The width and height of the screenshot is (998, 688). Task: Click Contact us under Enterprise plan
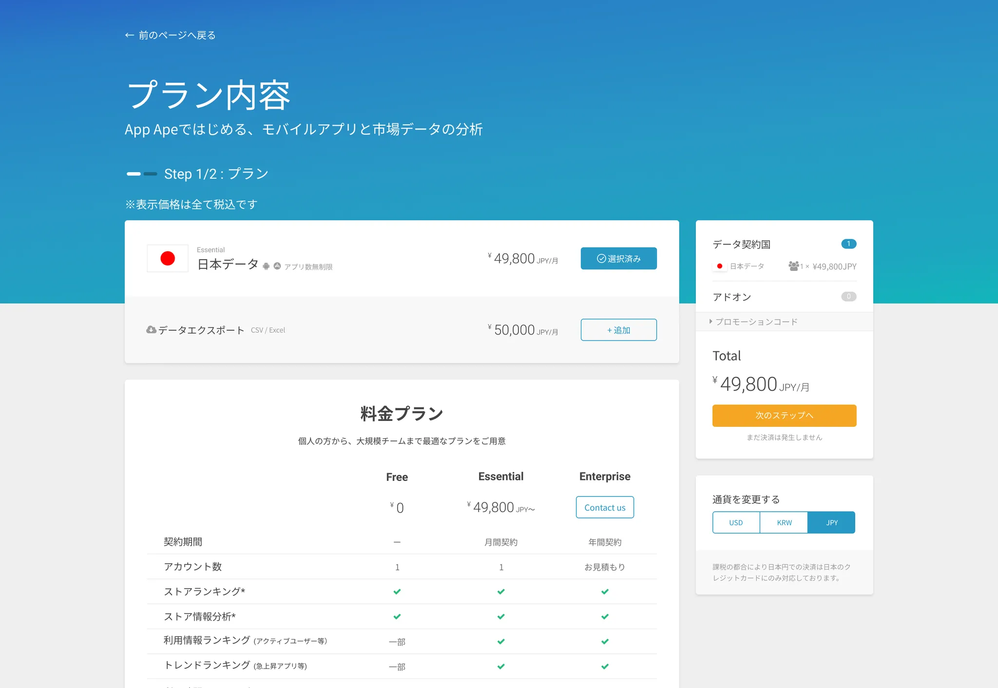(x=605, y=507)
